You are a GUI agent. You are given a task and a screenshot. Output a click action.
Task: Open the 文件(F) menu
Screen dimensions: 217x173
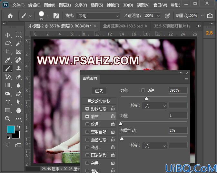[x=18, y=5]
